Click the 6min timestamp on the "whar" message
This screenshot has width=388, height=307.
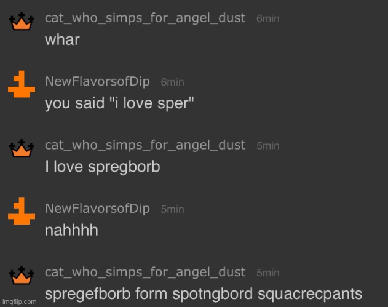tap(268, 19)
